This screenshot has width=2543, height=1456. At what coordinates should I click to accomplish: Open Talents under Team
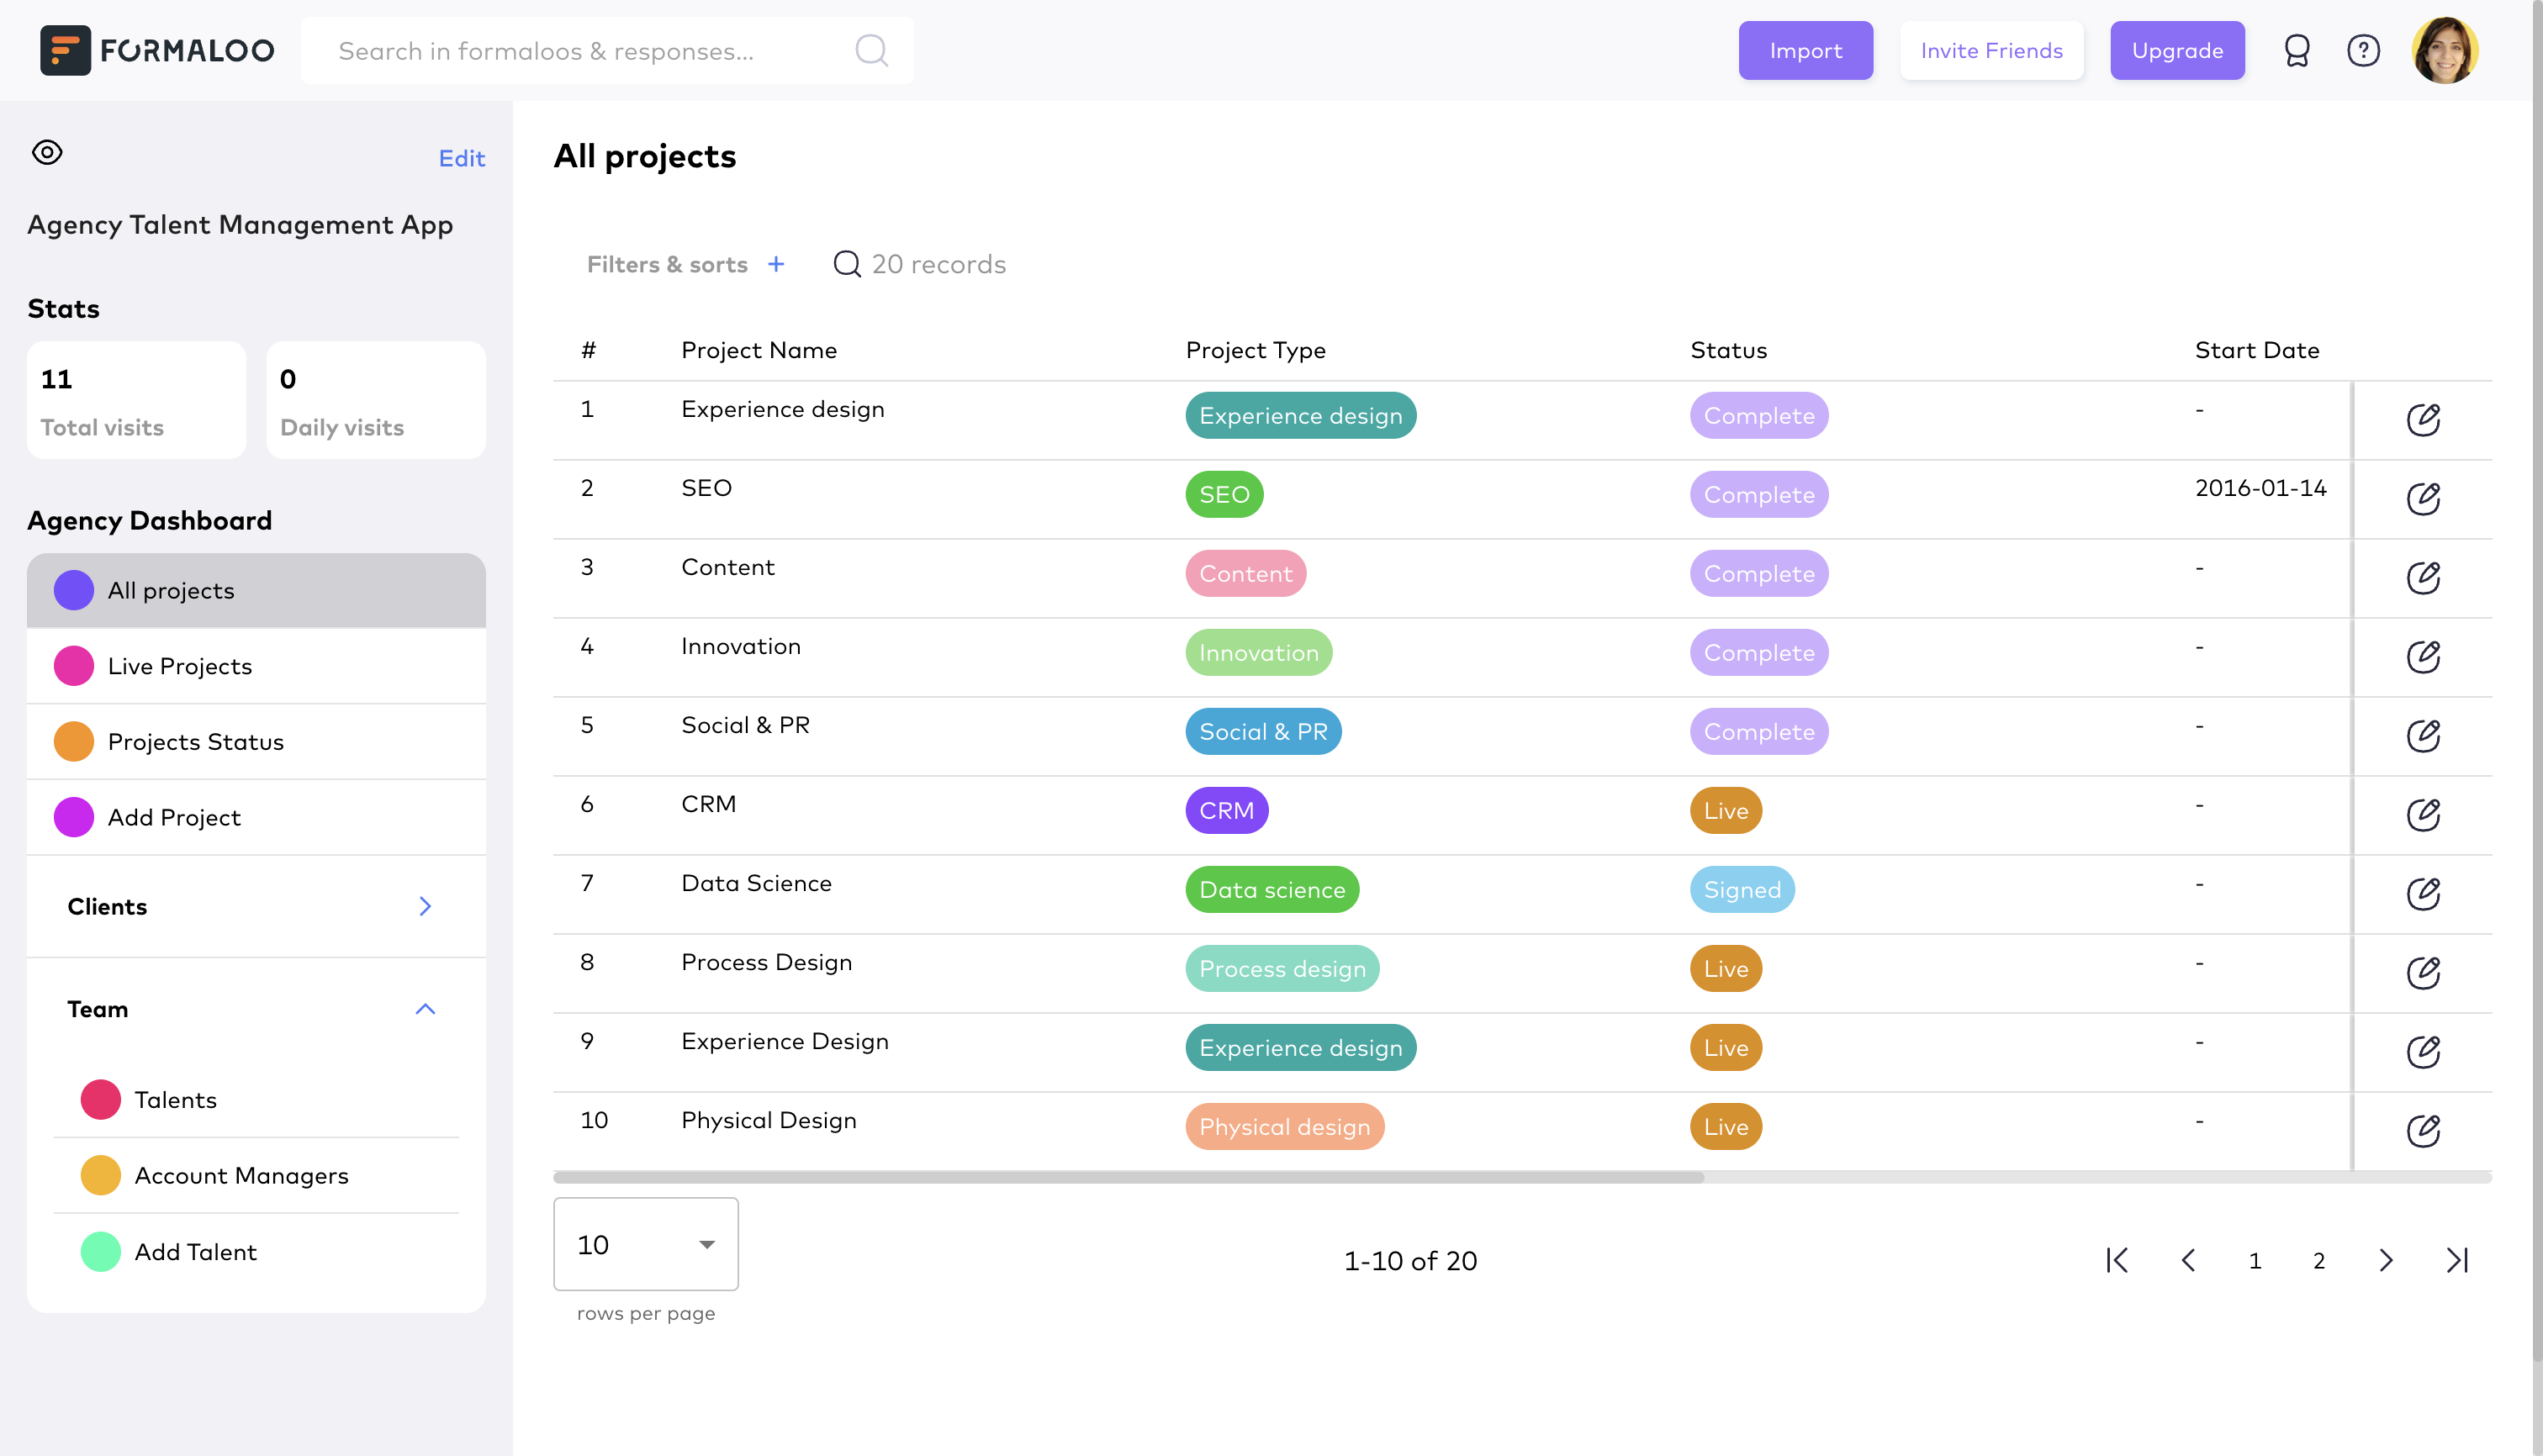pos(256,1099)
